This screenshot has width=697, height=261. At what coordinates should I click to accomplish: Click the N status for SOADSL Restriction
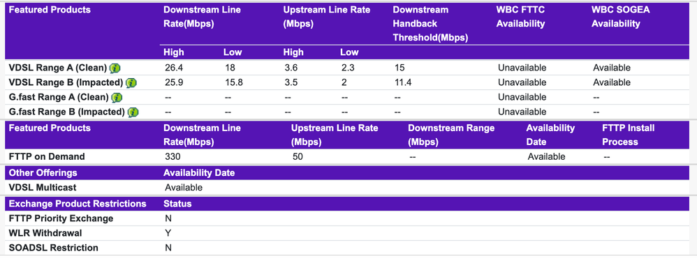(168, 248)
